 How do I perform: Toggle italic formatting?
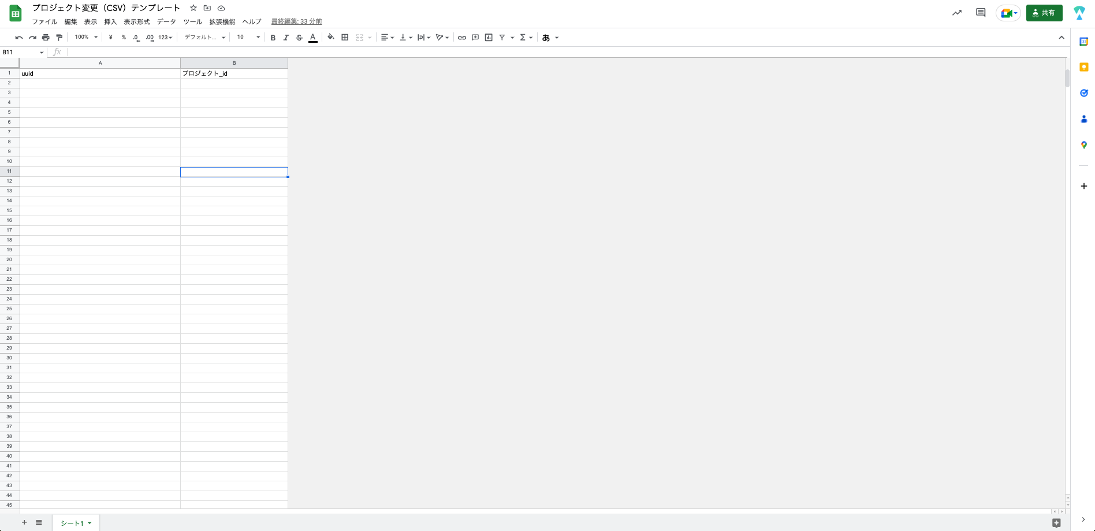click(x=286, y=38)
